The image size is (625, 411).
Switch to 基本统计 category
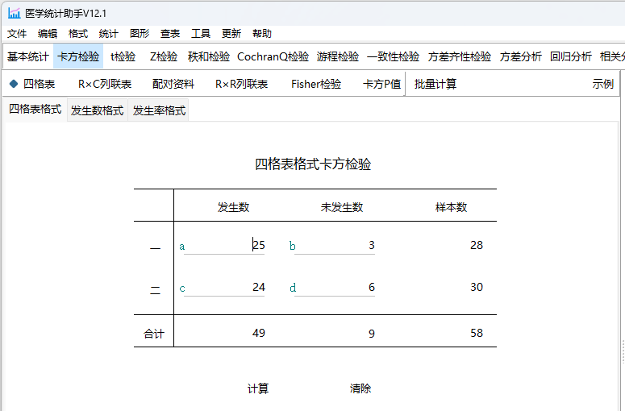tap(28, 56)
